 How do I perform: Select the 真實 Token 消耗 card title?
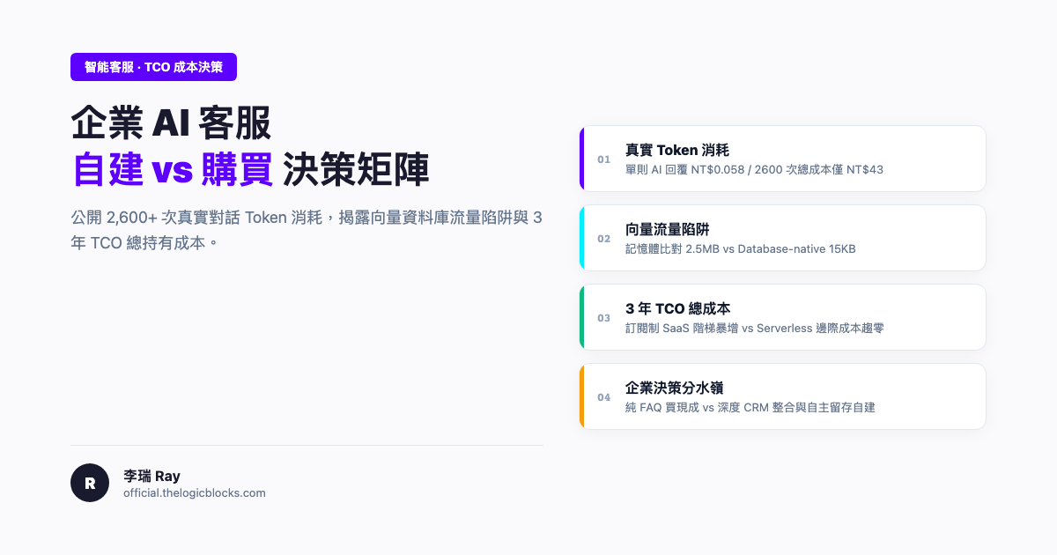click(x=676, y=150)
